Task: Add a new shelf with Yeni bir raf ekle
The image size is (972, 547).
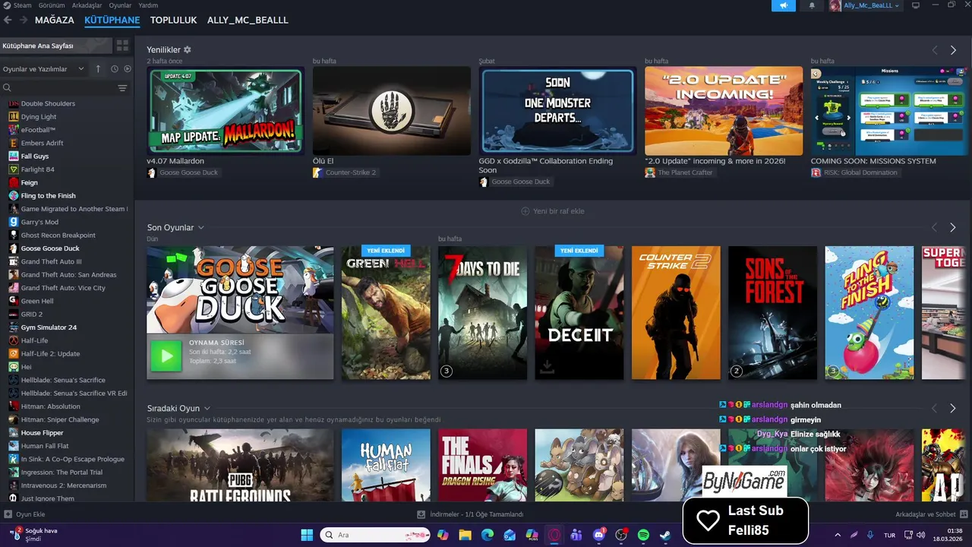Action: coord(553,211)
